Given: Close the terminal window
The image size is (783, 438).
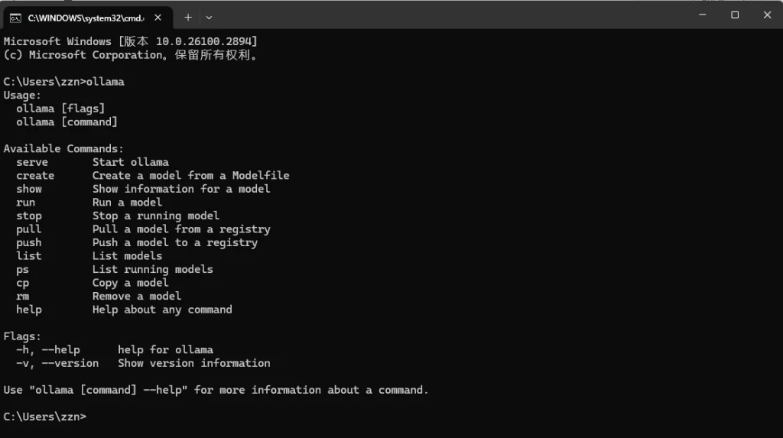Looking at the screenshot, I should tap(767, 15).
